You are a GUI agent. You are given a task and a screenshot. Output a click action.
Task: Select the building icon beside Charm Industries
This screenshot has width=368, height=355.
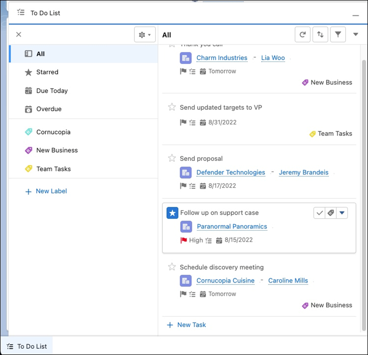[185, 58]
